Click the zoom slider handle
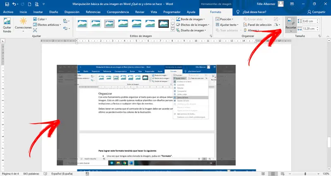This screenshot has height=176, width=331. pos(305,174)
